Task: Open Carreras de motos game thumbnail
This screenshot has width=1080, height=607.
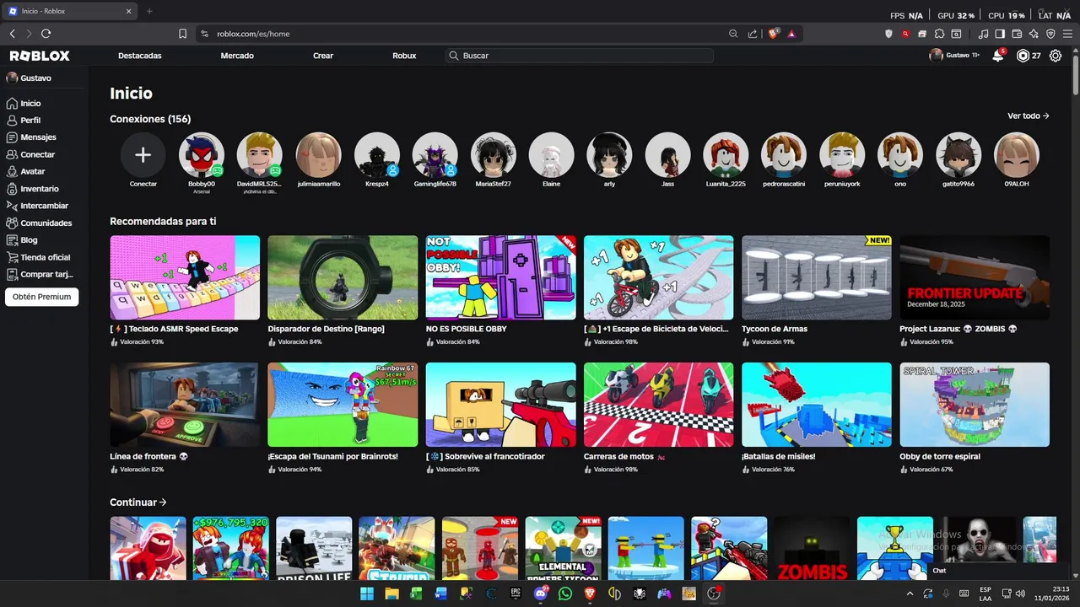Action: click(x=659, y=405)
